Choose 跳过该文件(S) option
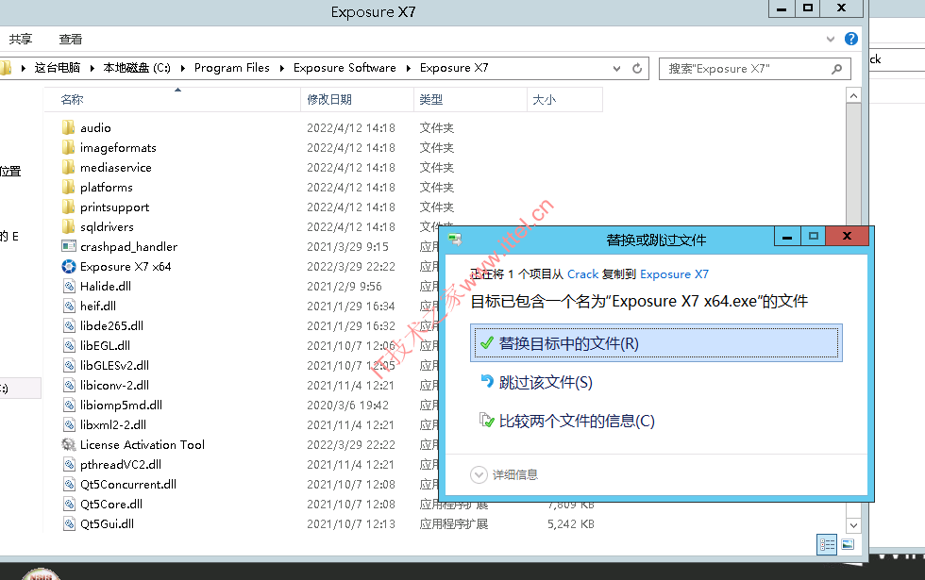The width and height of the screenshot is (925, 580). pyautogui.click(x=546, y=383)
